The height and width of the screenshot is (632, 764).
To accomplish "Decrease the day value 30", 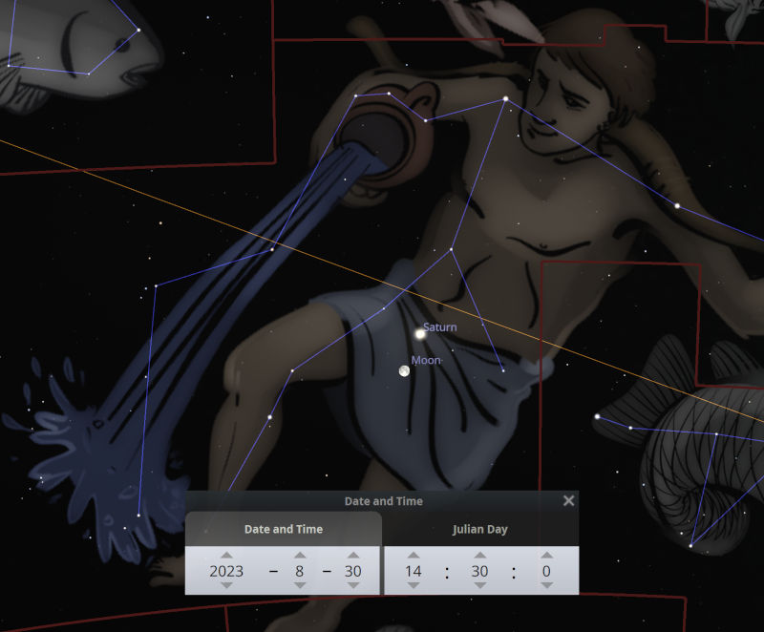I will (353, 586).
